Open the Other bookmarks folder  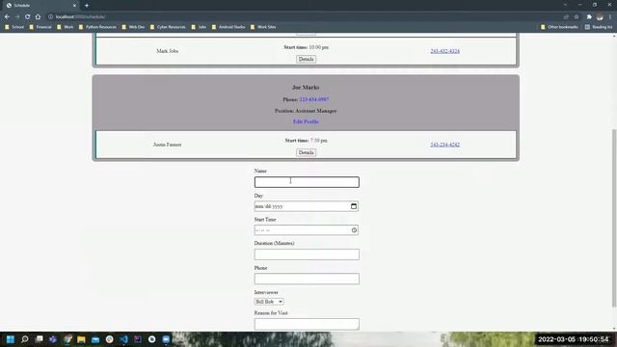point(559,27)
